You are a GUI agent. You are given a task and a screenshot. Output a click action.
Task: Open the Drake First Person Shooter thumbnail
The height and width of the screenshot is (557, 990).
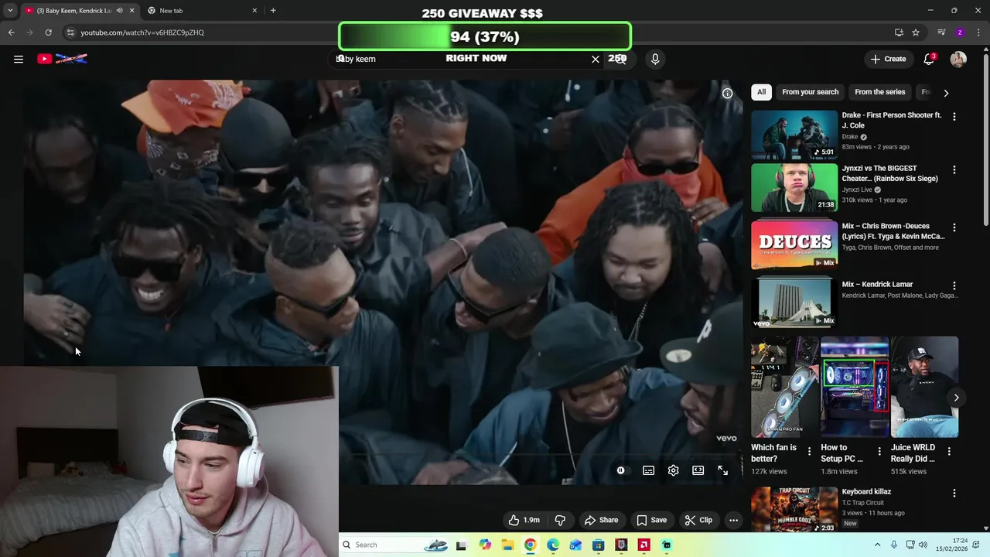pos(794,135)
